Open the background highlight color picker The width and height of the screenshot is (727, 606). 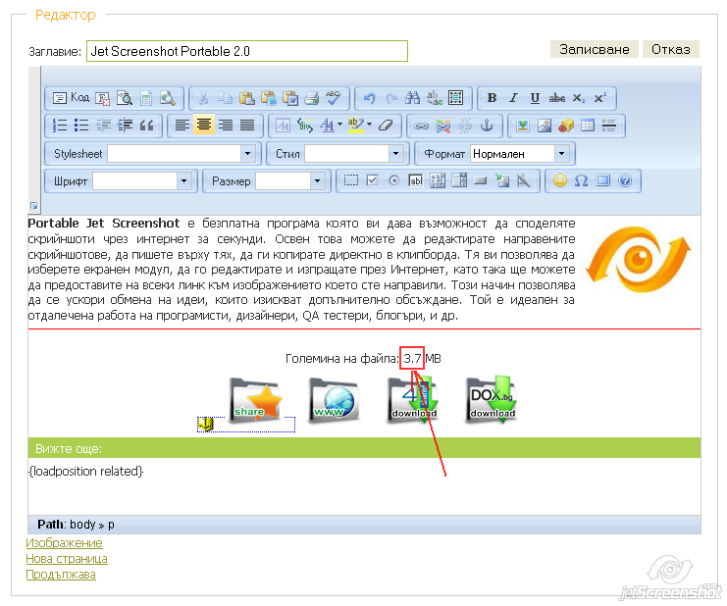point(355,126)
